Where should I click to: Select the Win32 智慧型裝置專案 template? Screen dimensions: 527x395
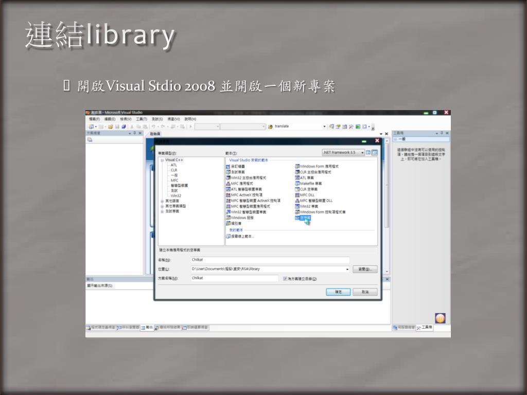(x=247, y=212)
